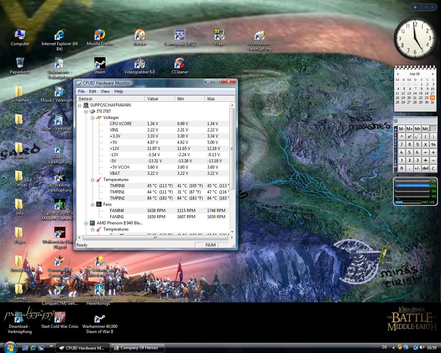The width and height of the screenshot is (441, 353).
Task: Click the Windows Start orb
Action: click(x=10, y=347)
